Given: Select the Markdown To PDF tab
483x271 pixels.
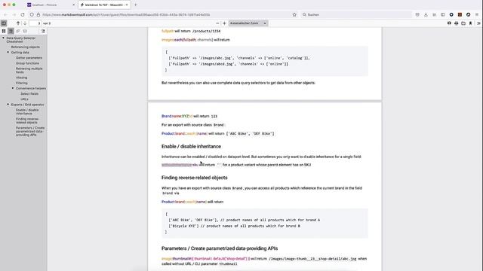Looking at the screenshot, I should pyautogui.click(x=104, y=5).
